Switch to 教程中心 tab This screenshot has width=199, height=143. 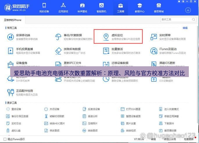coord(140,8)
